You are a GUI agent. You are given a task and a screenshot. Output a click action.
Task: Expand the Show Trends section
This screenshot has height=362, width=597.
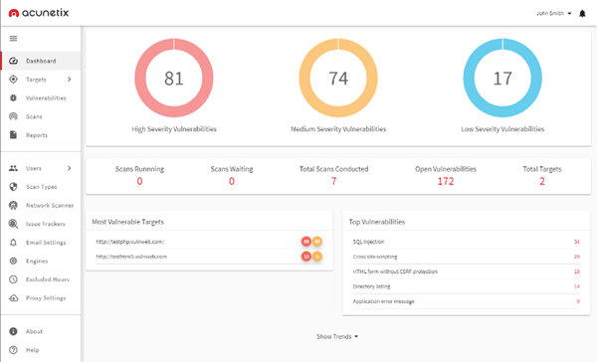337,336
